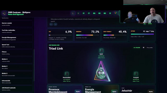Select the Nemesdéd server node icon
This screenshot has height=93, width=167.
[67, 74]
